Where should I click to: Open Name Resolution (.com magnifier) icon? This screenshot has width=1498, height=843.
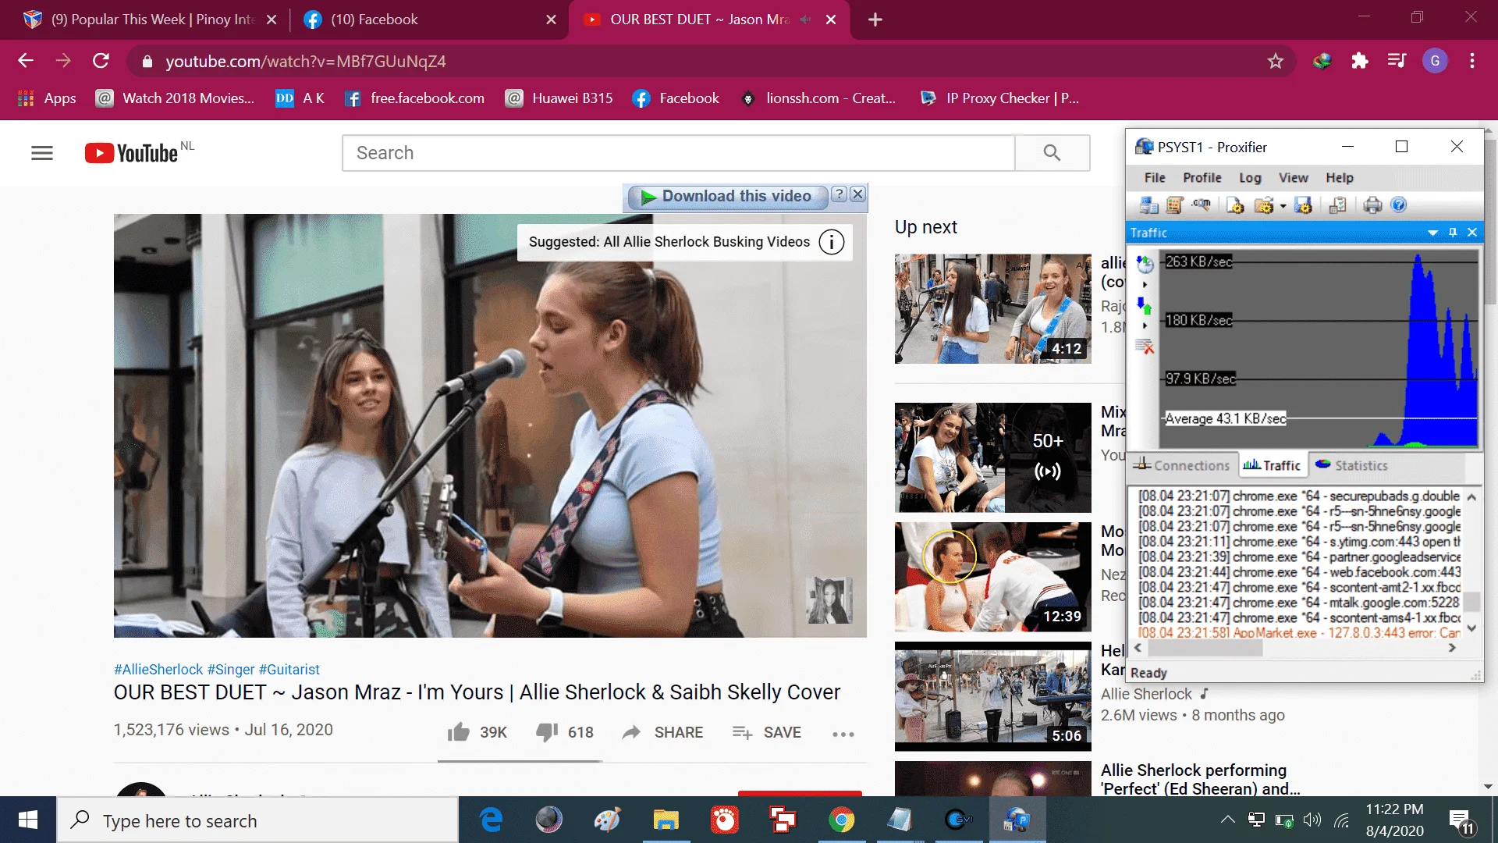[x=1202, y=205]
